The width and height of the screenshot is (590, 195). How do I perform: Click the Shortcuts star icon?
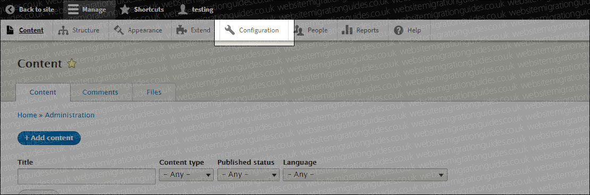tap(125, 10)
